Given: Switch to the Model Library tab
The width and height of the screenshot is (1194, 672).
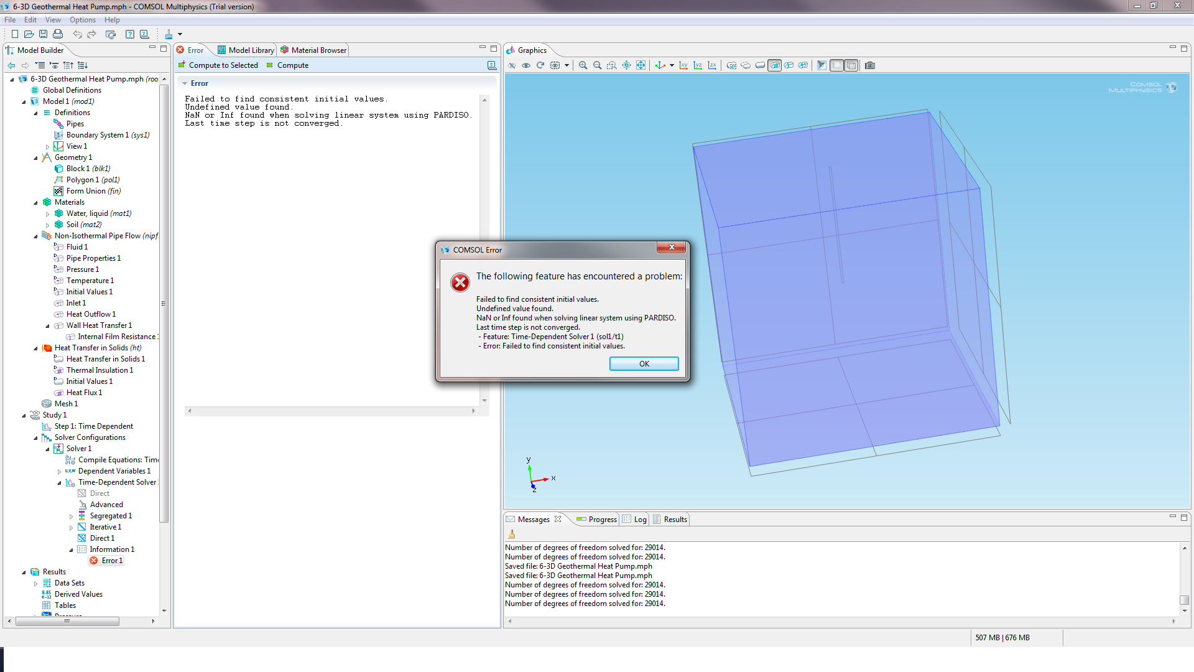Looking at the screenshot, I should pos(245,50).
